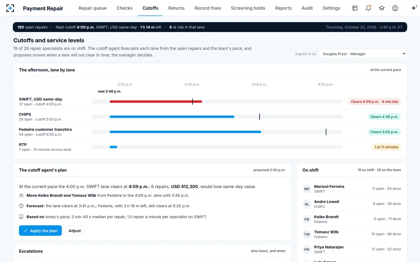Click the blue CHIPS forecast bar
The width and height of the screenshot is (420, 262).
pyautogui.click(x=172, y=117)
